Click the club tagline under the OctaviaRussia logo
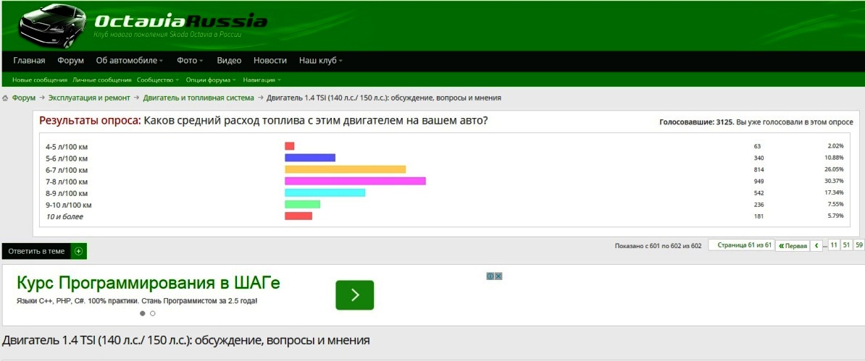The image size is (865, 361). tap(167, 35)
